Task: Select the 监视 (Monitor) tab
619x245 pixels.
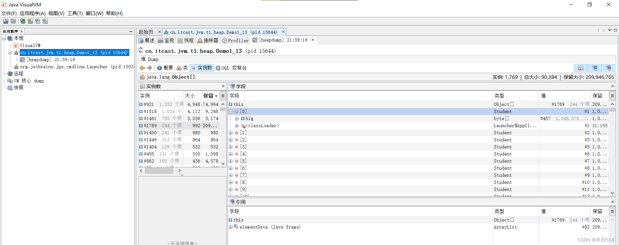Action: pos(166,41)
